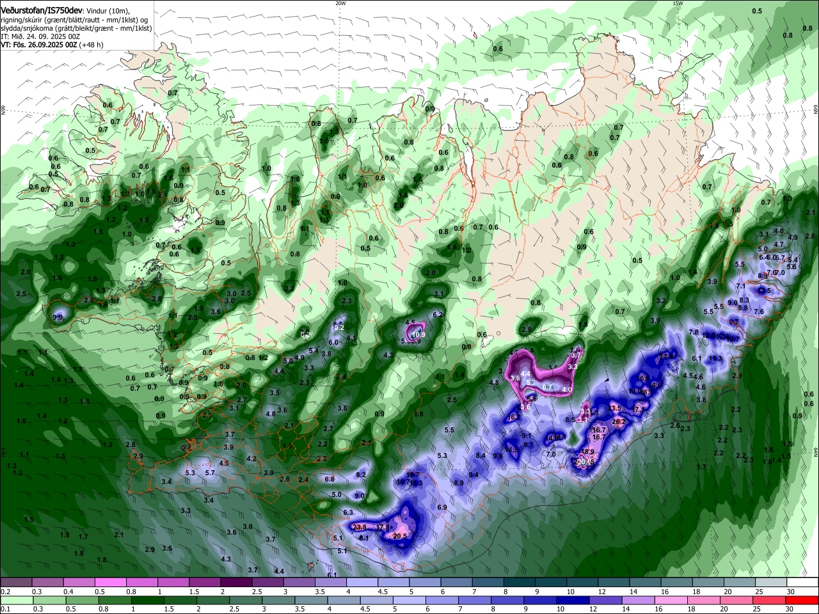Pick the dark teal snow swatch between 8 and 9
The image size is (819, 614).
click(x=520, y=583)
